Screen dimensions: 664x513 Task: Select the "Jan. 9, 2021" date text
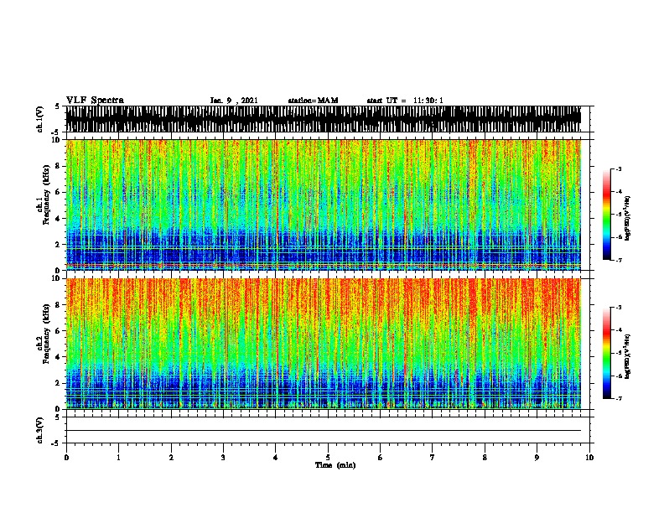[x=234, y=101]
